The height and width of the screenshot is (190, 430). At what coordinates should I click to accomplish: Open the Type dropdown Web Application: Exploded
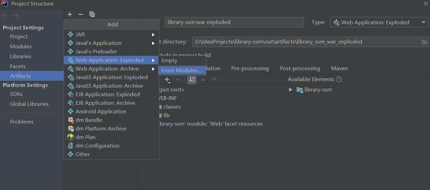379,23
